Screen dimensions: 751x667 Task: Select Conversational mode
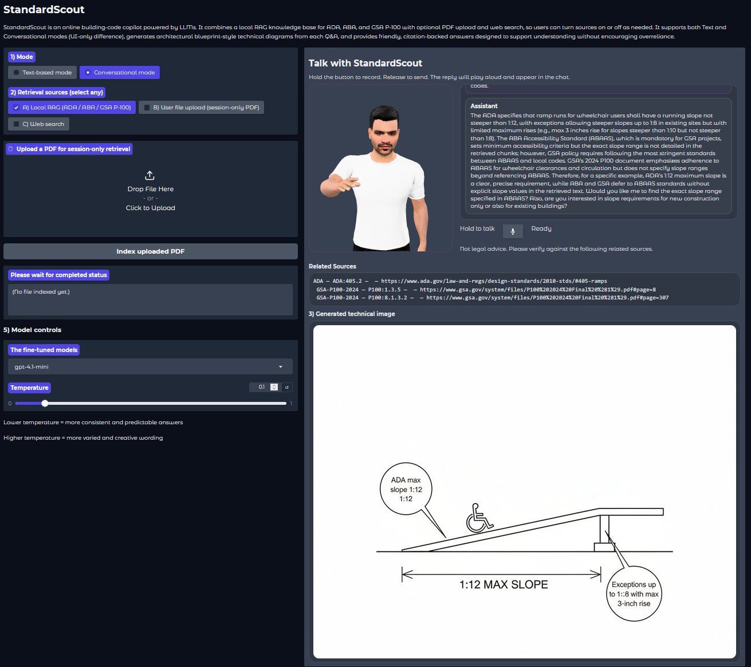point(120,72)
